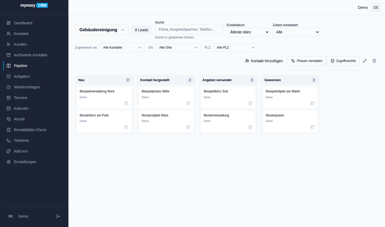Open note icon on Beispielpraxis Mitte card
The image size is (385, 227).
click(x=188, y=103)
